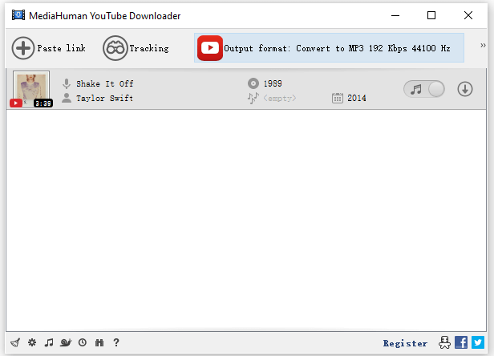Click the bottom binoculars tracking icon
Screen dimensions: 494x356
click(x=99, y=342)
